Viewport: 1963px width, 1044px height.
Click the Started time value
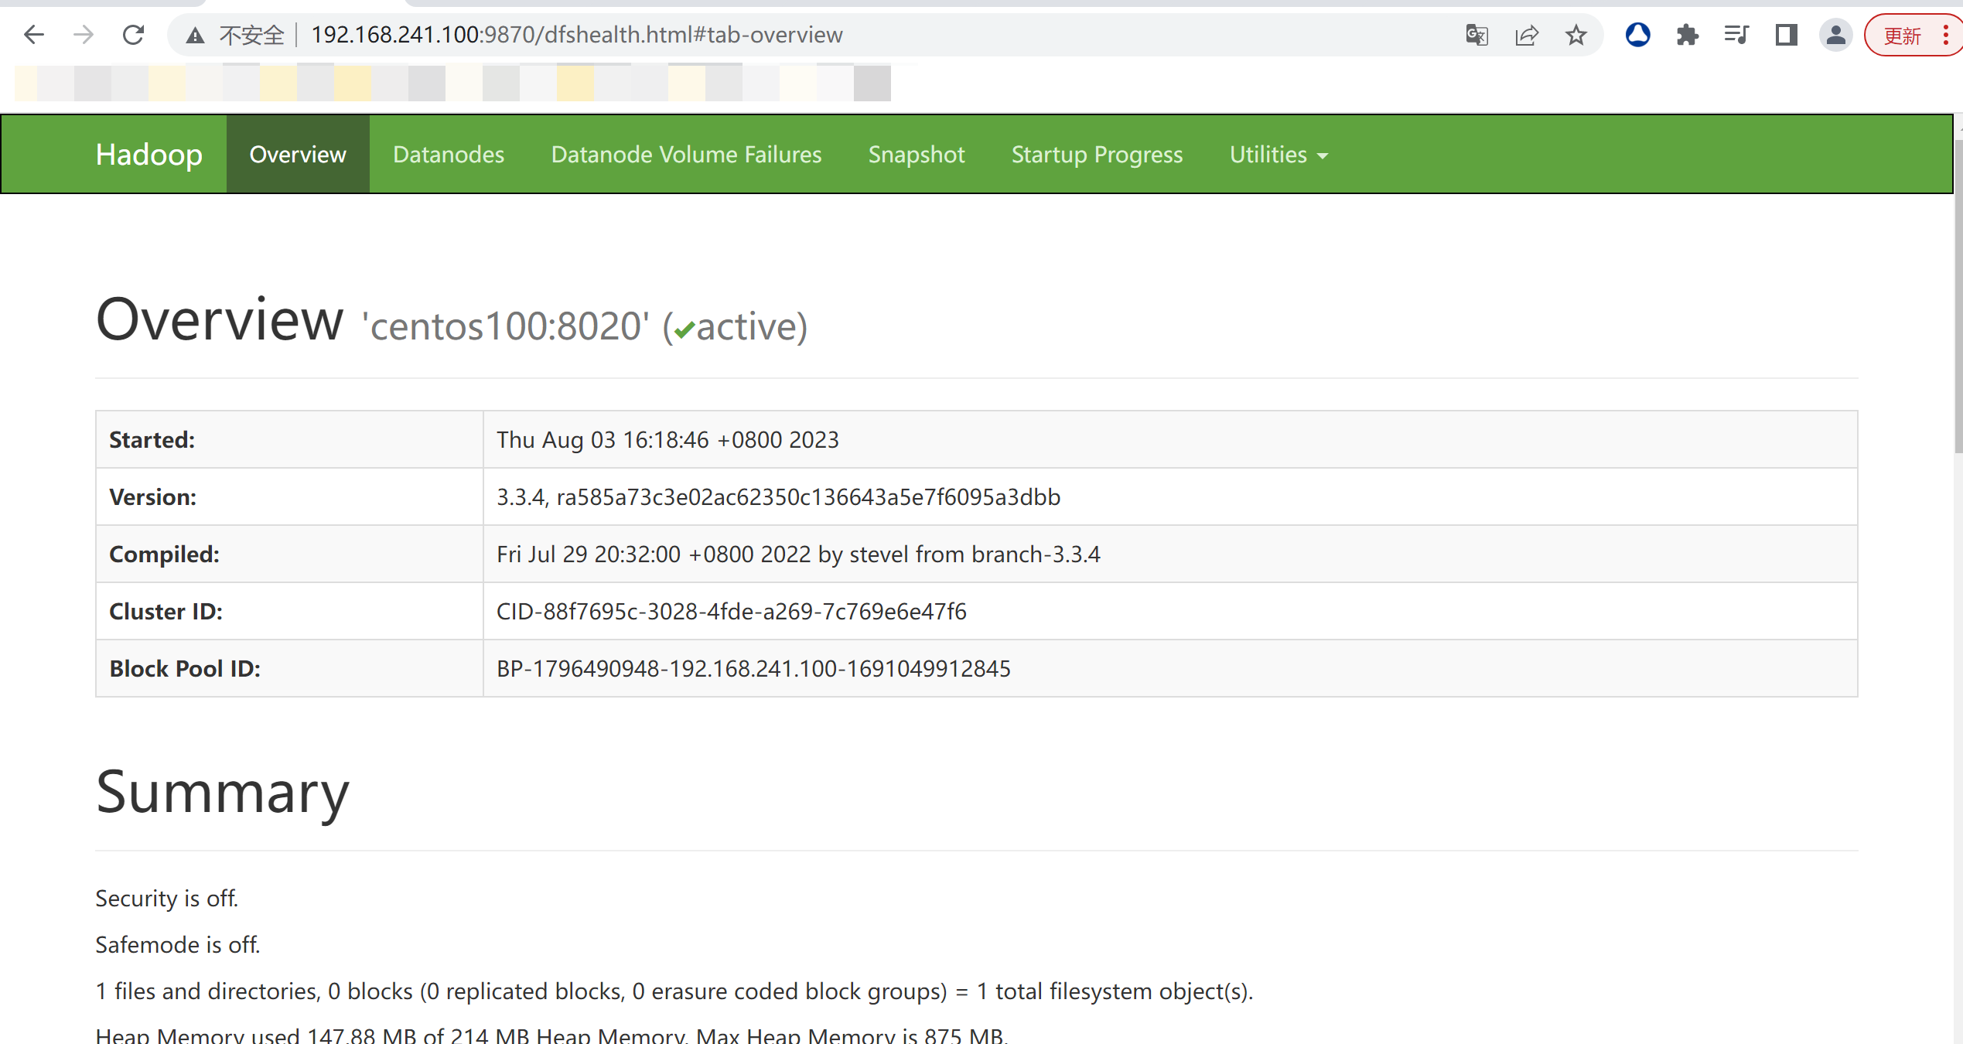[x=667, y=440]
